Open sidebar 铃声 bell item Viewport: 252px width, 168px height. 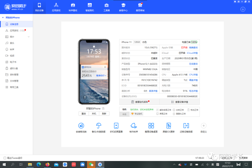coord(16,49)
